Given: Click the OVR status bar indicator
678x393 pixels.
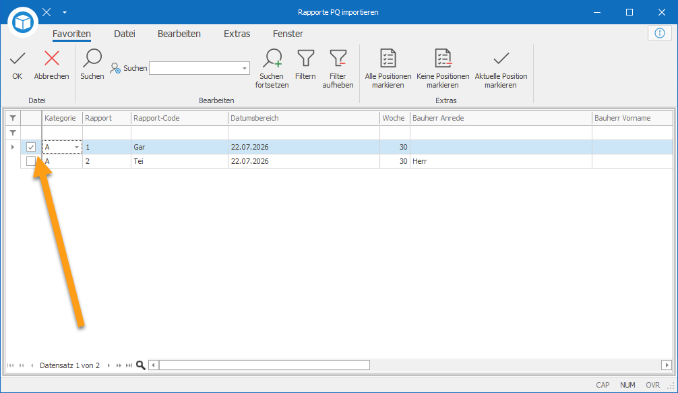Looking at the screenshot, I should [x=653, y=385].
